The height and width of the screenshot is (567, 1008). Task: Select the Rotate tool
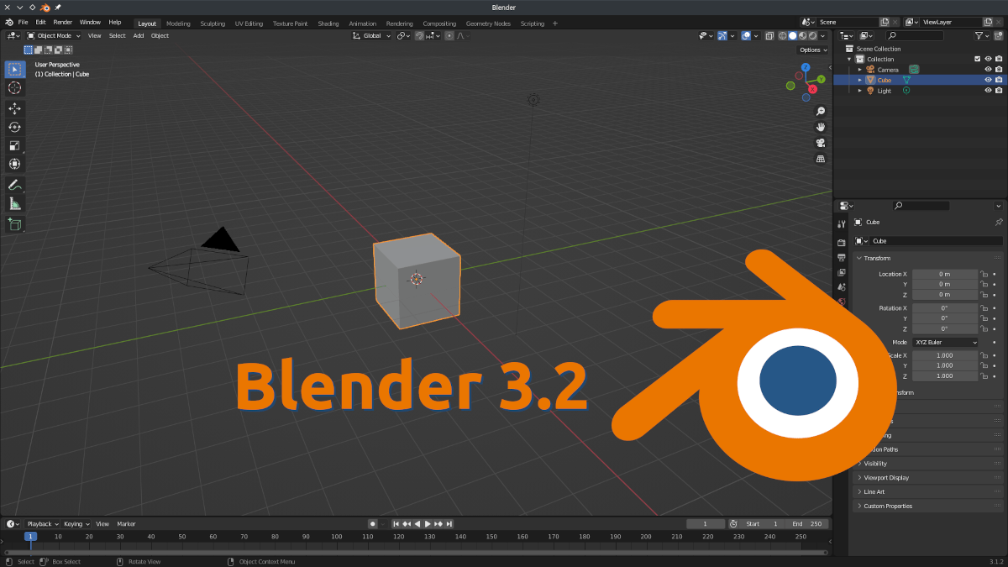pyautogui.click(x=14, y=127)
